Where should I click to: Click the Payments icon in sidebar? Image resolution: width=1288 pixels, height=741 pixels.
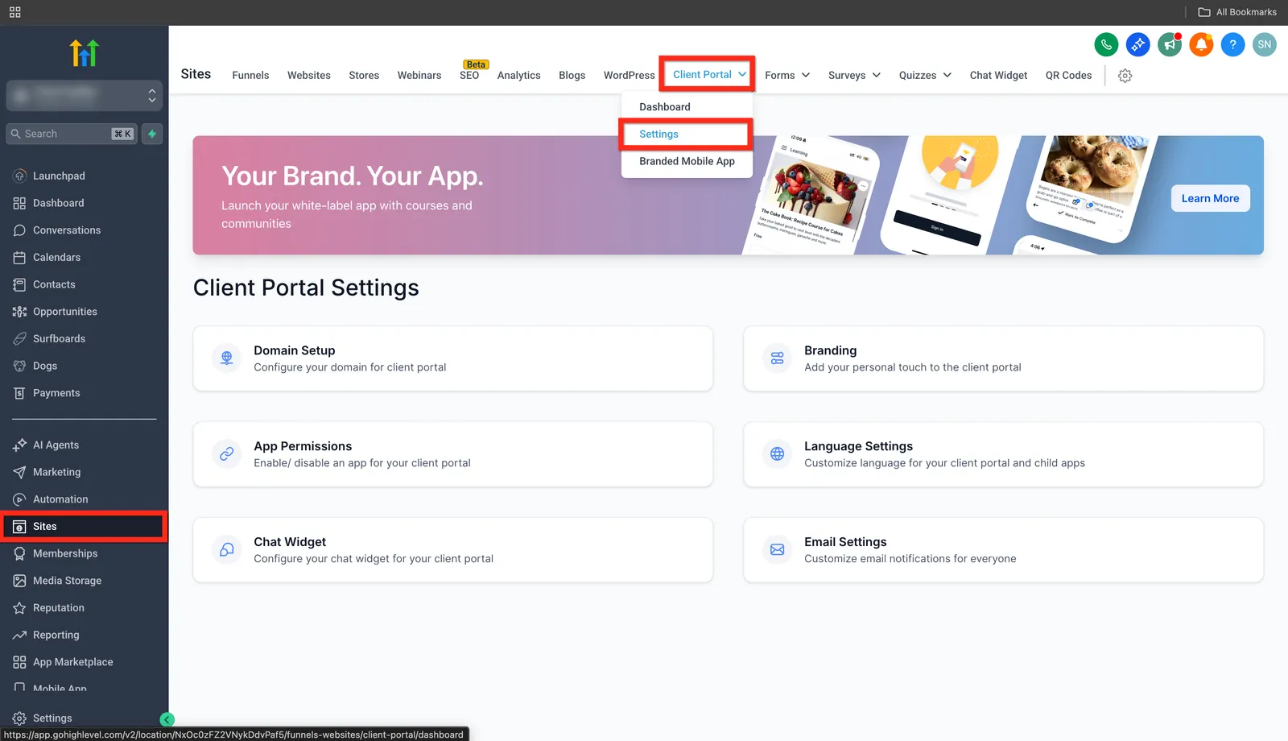[x=20, y=393]
